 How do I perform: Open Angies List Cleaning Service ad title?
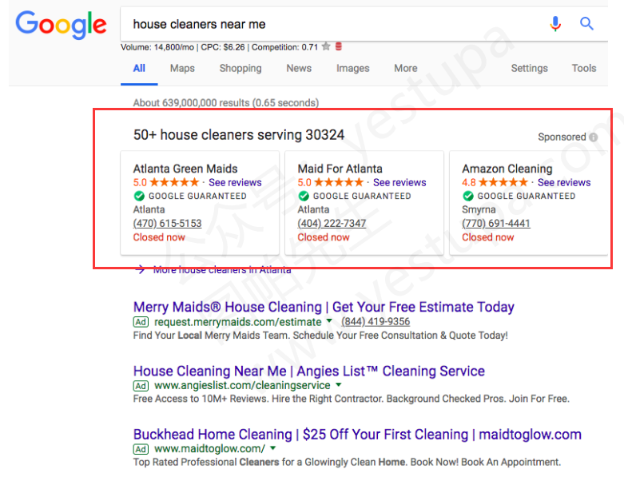click(x=309, y=372)
